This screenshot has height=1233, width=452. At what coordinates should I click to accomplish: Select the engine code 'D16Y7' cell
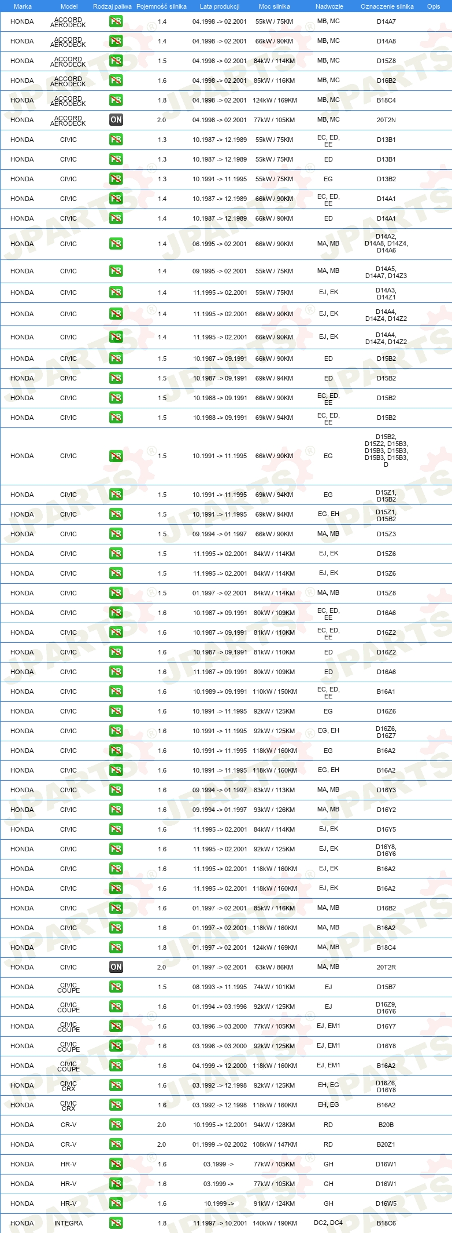386,1026
